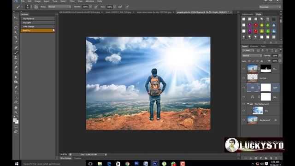Select the Healing Brush tool
The width and height of the screenshot is (295, 166).
pos(16,47)
